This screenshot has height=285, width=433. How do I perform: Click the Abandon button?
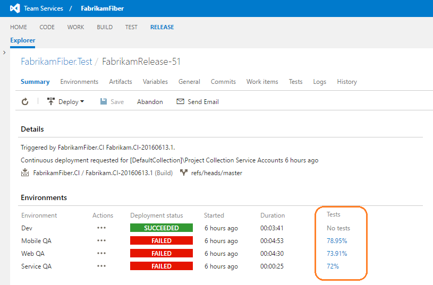click(150, 102)
